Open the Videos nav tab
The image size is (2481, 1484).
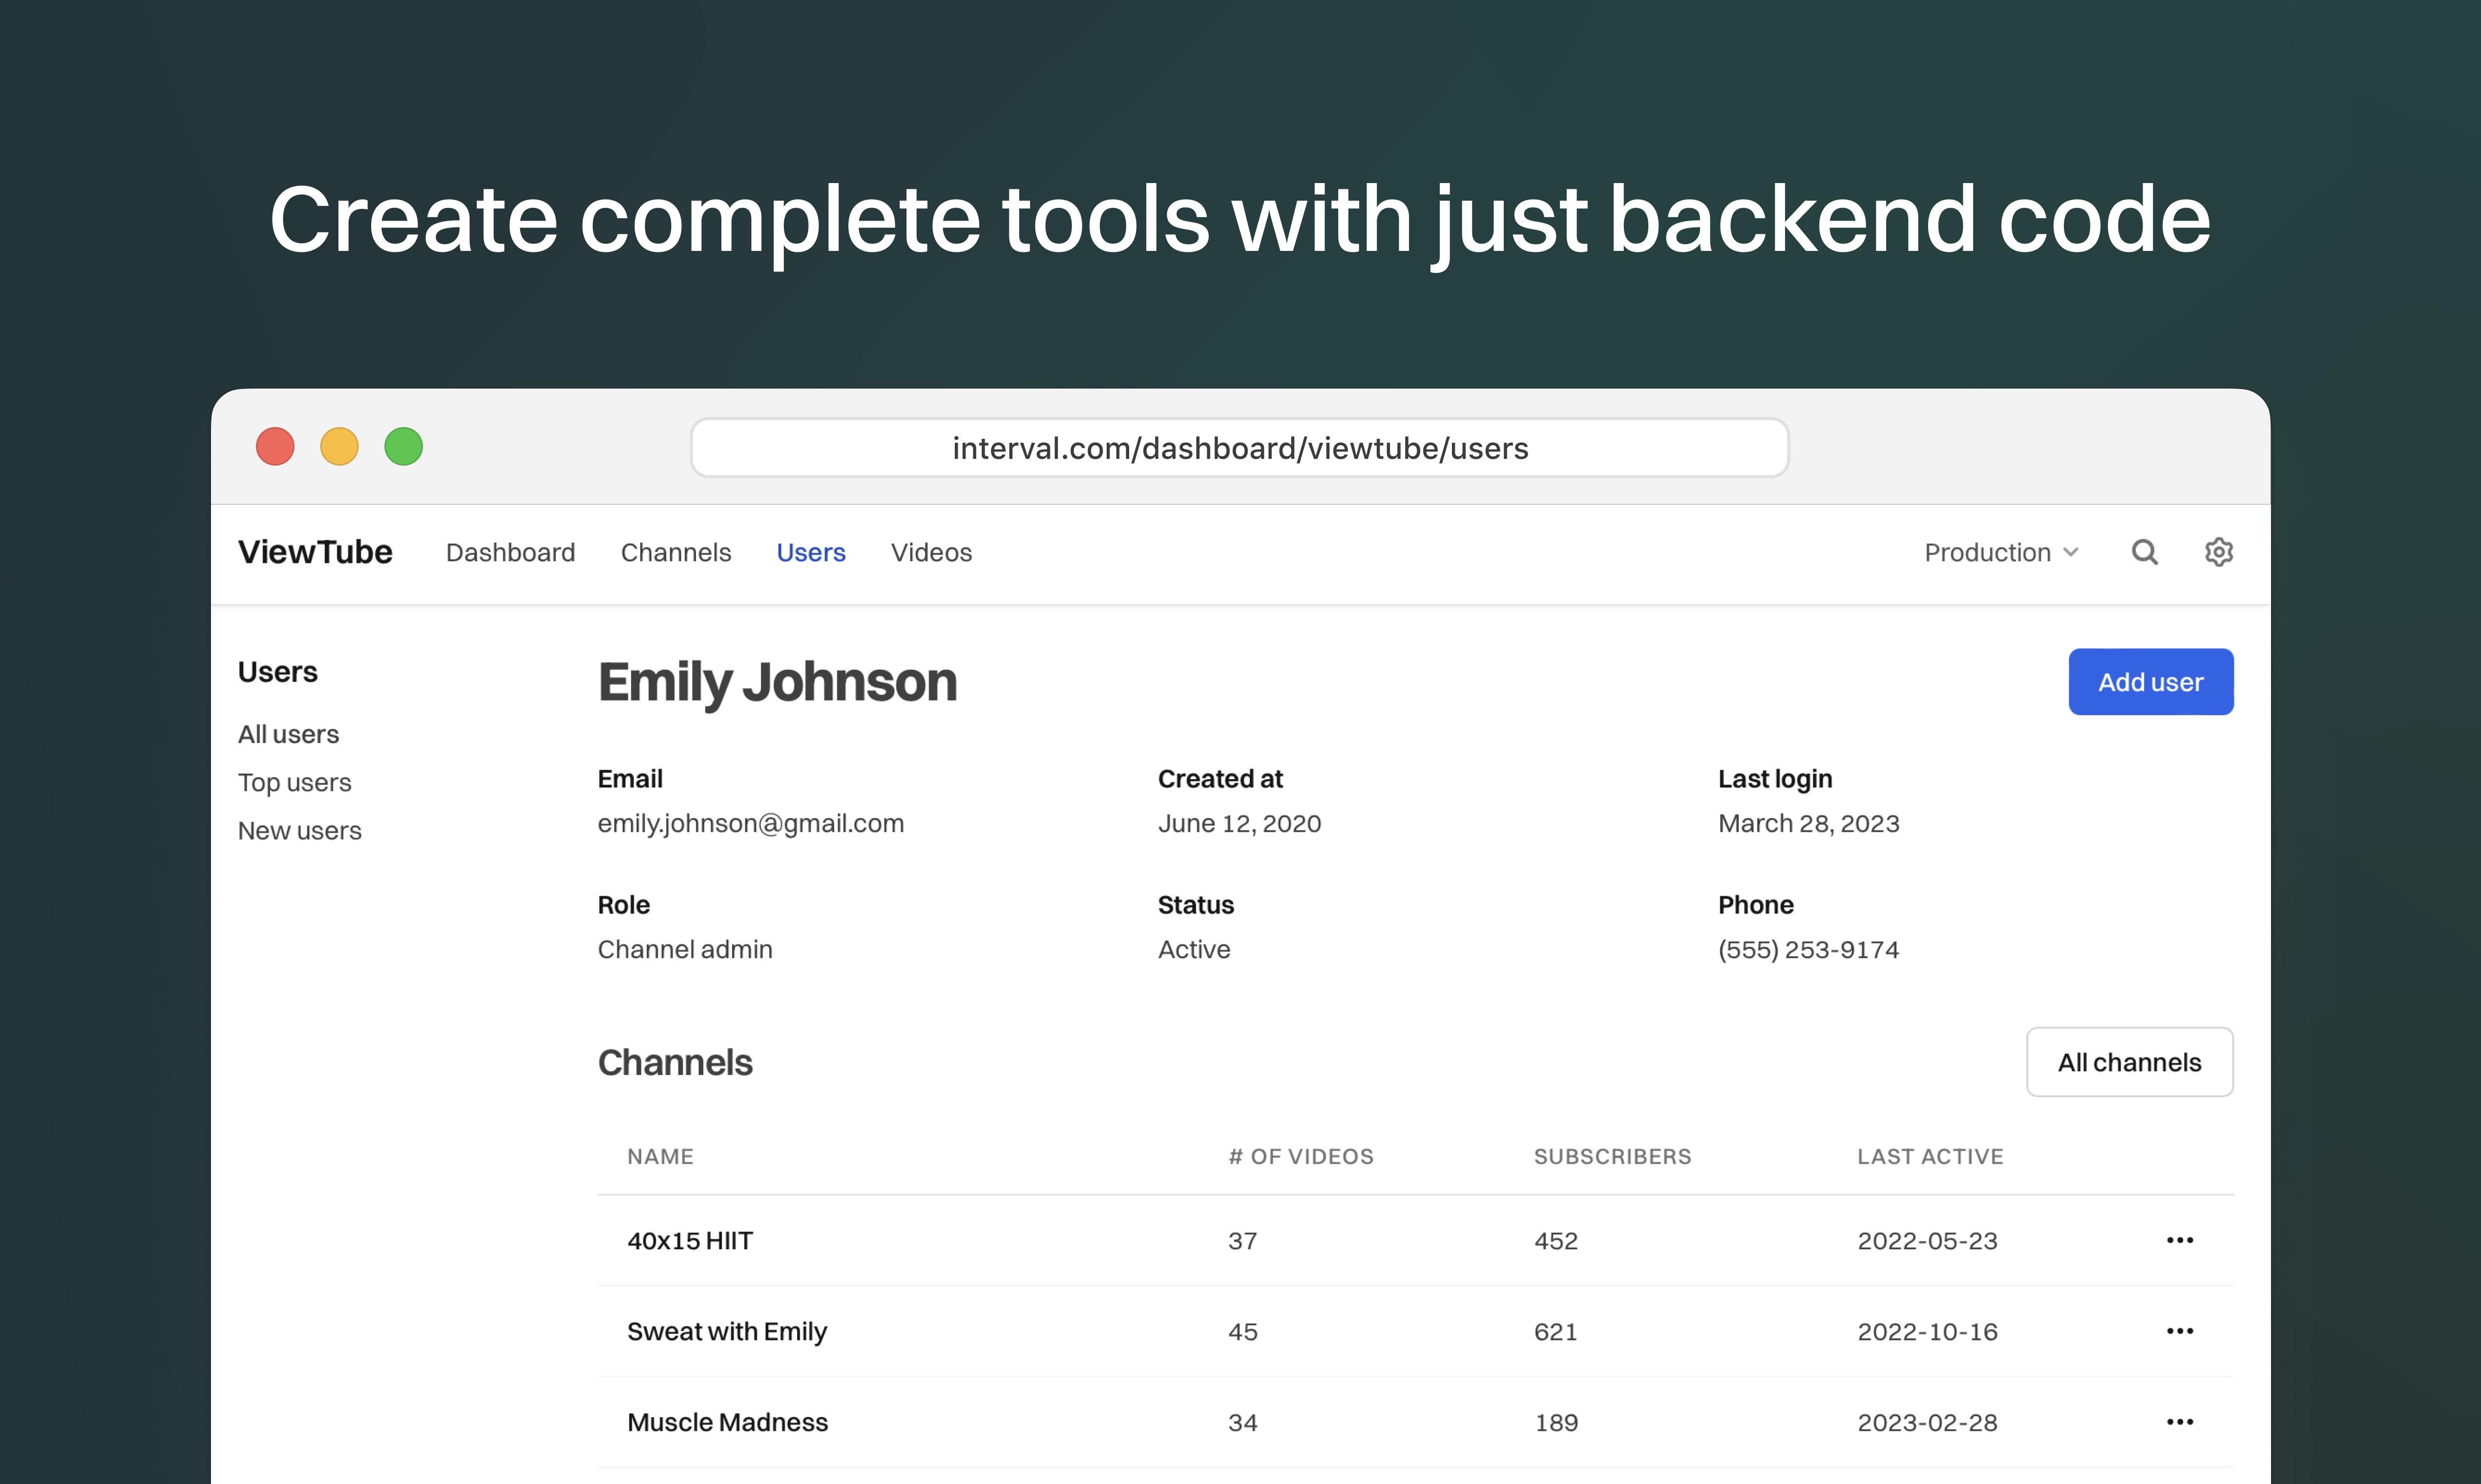[x=931, y=552]
